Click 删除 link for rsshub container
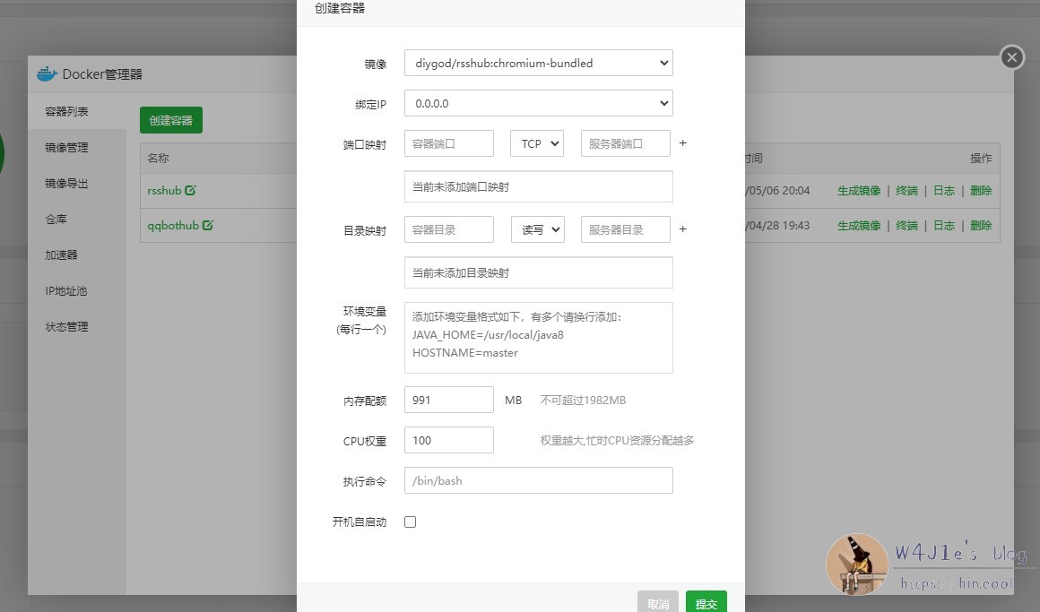 click(x=981, y=191)
